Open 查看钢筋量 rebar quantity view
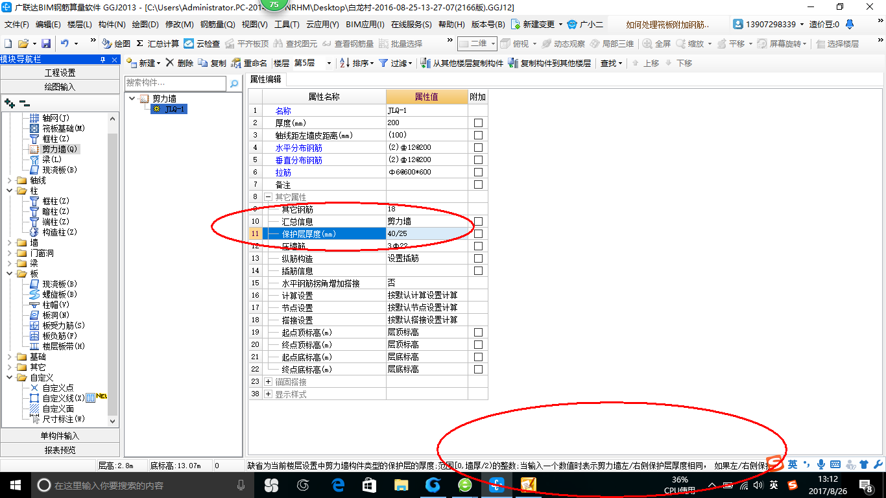Viewport: 886px width, 498px height. click(x=348, y=43)
